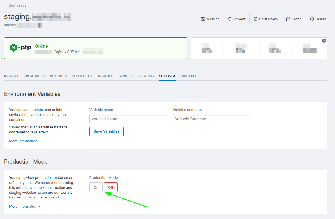Open the container Metrics view
335x219 pixels.
pos(210,19)
